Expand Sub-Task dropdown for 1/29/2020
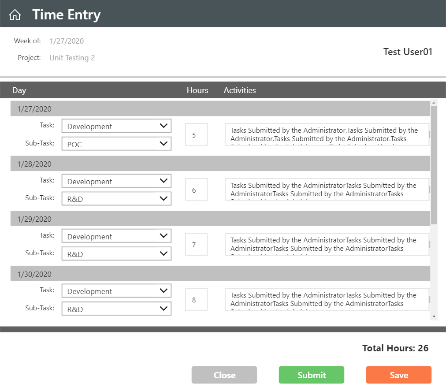 pos(116,254)
